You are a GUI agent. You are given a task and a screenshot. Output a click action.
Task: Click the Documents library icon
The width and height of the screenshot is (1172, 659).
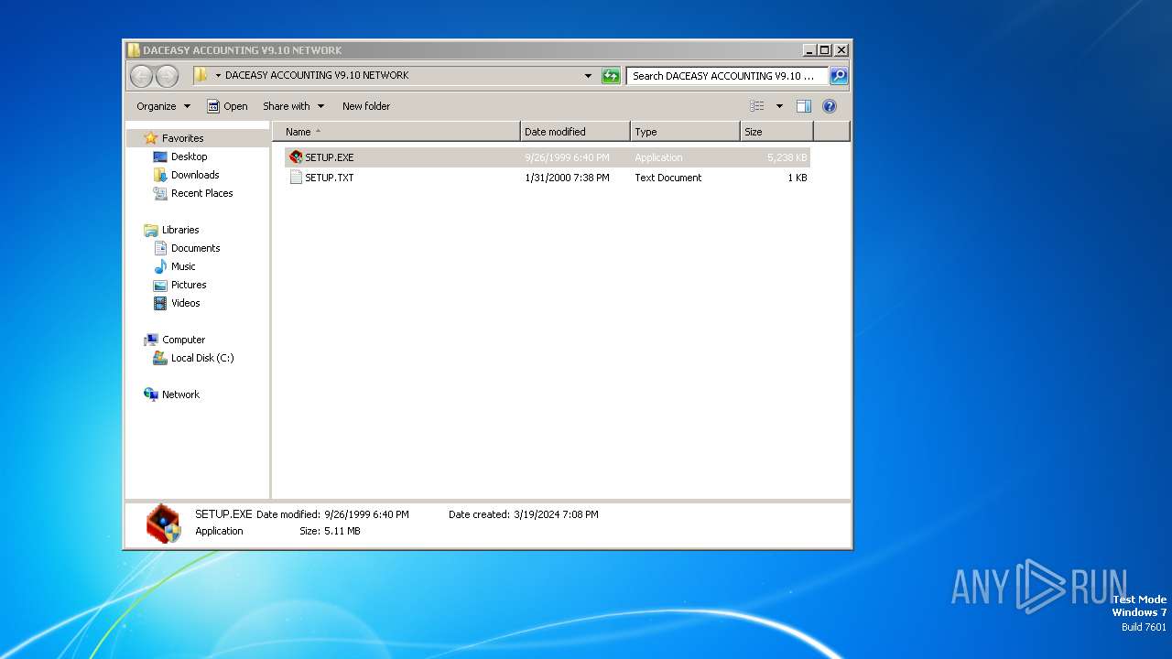[160, 248]
